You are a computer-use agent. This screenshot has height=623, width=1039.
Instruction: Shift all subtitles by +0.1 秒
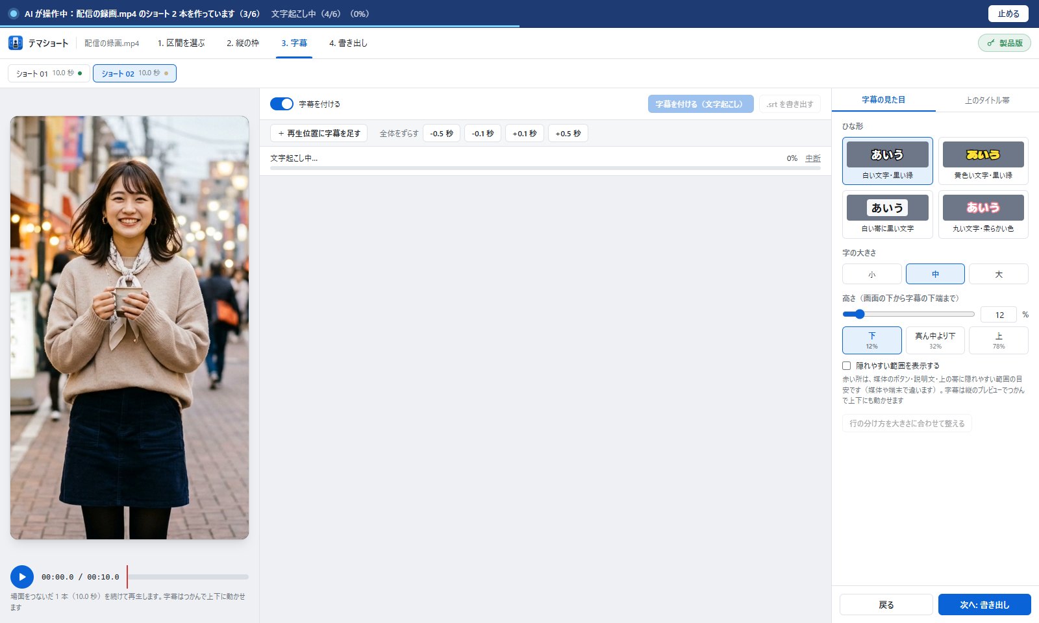tap(525, 133)
